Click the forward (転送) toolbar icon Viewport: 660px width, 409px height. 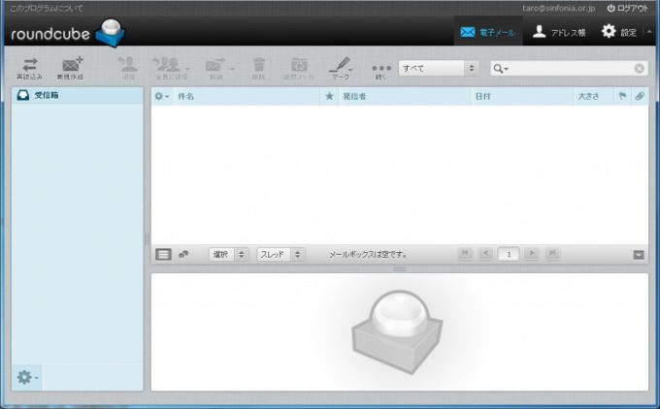pos(215,69)
